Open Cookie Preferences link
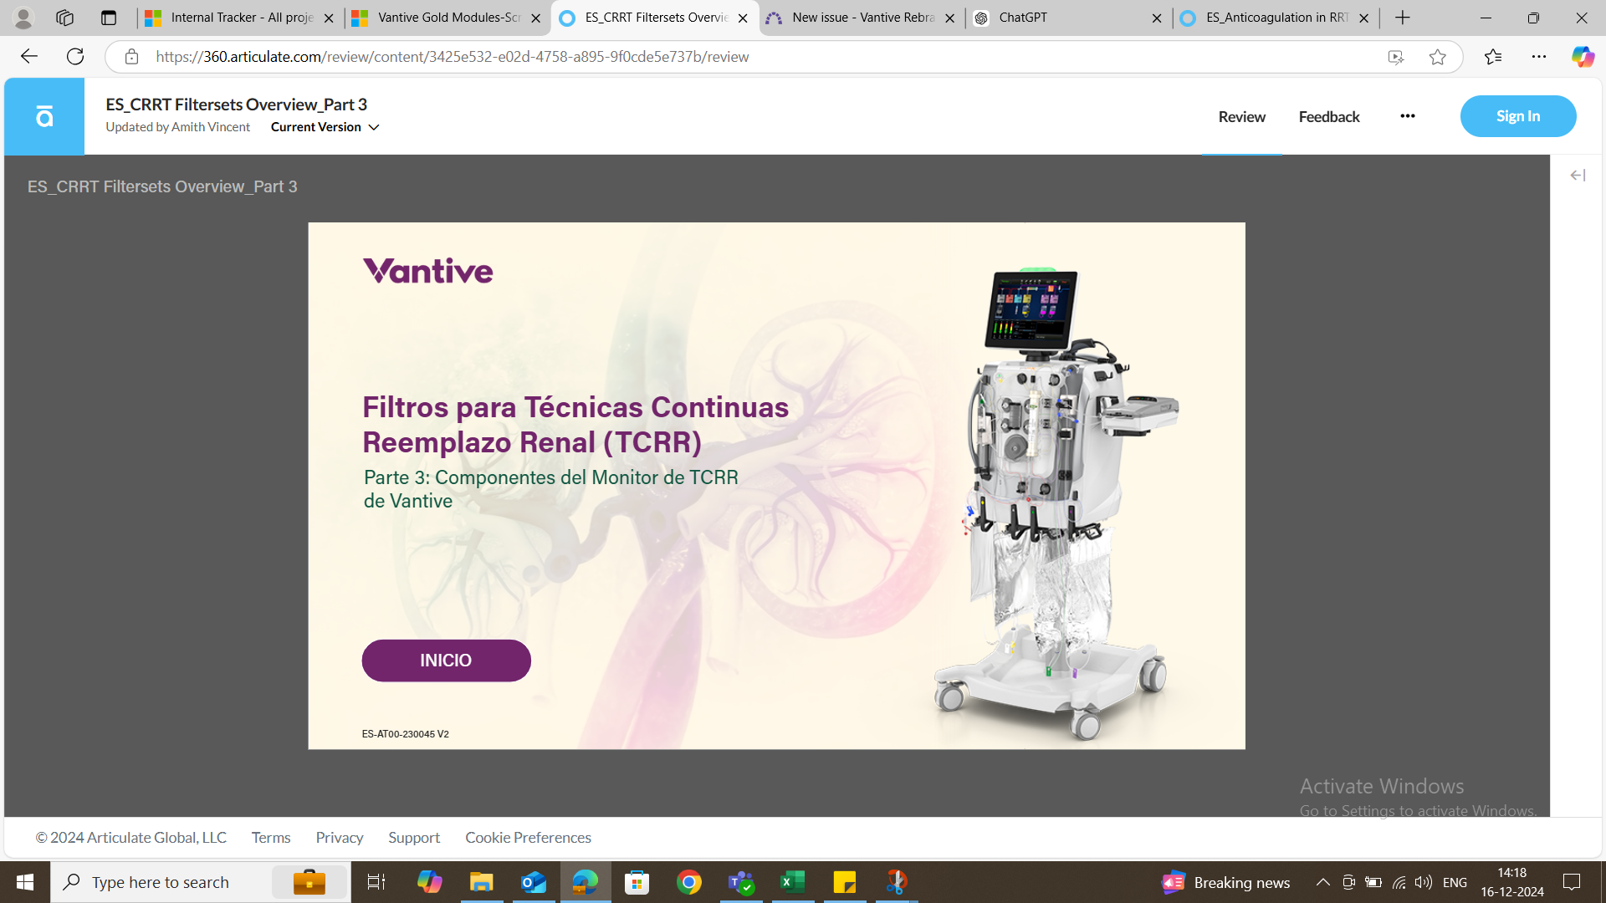 click(x=528, y=838)
